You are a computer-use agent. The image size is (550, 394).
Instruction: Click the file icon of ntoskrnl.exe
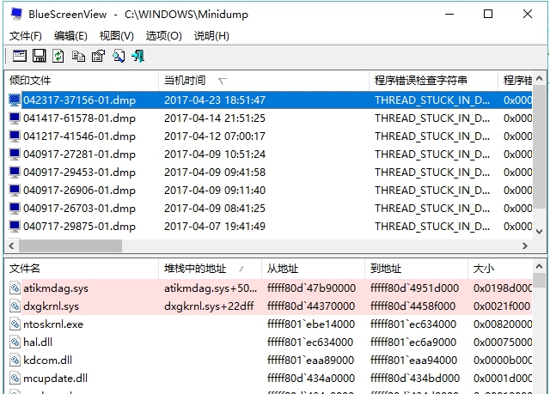point(15,324)
